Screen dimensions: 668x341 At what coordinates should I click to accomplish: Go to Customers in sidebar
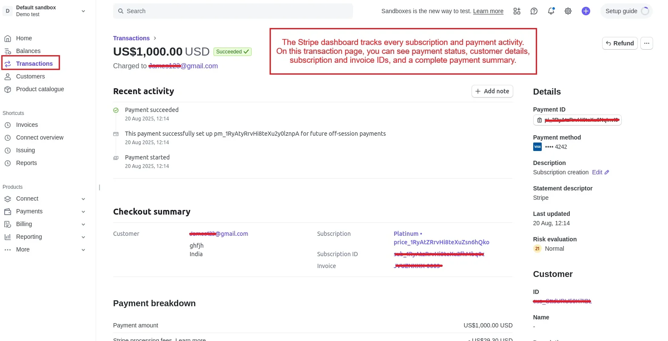(x=30, y=76)
